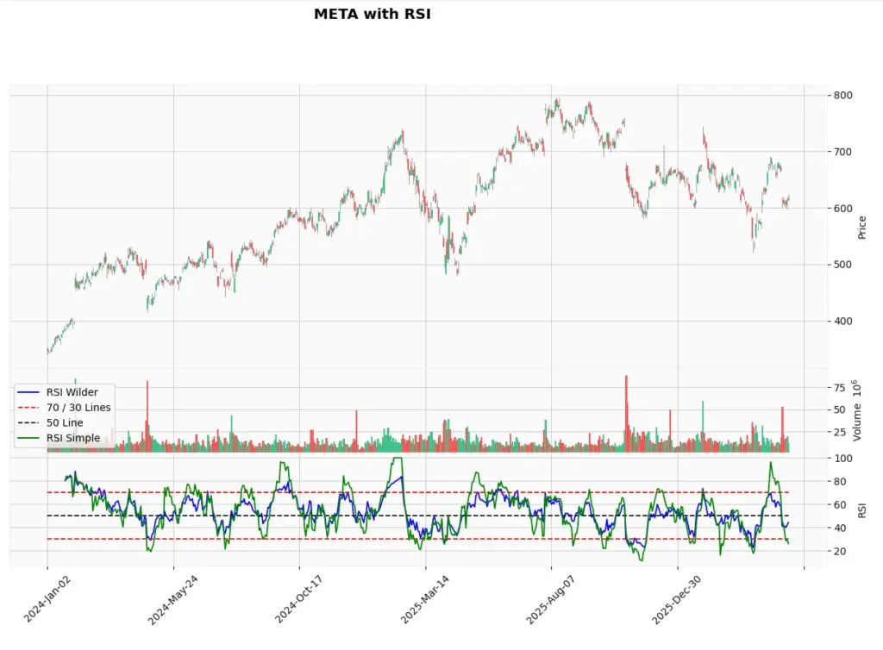
Task: Click the 80 RSI axis label
Action: point(840,482)
